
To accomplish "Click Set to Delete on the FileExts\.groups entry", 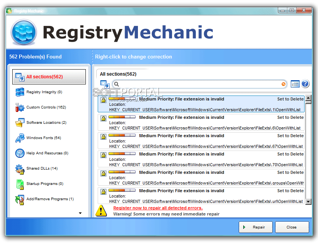I will [x=290, y=172].
